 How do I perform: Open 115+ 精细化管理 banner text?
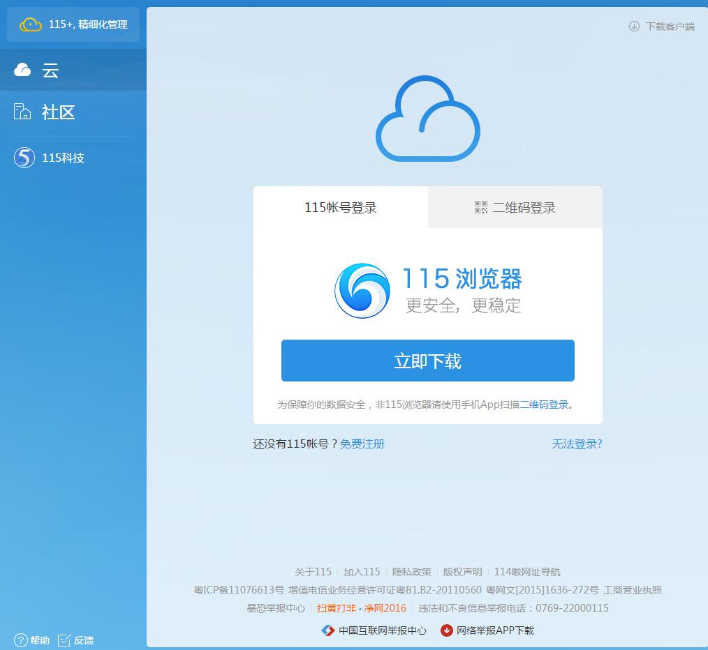coord(88,24)
